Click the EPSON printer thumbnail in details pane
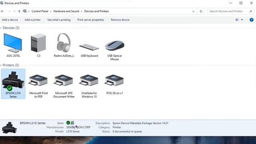 (9, 128)
